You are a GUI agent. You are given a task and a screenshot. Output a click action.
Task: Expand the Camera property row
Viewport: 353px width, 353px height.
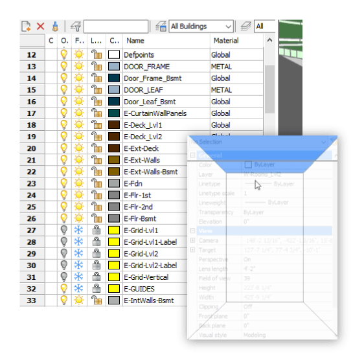click(193, 240)
